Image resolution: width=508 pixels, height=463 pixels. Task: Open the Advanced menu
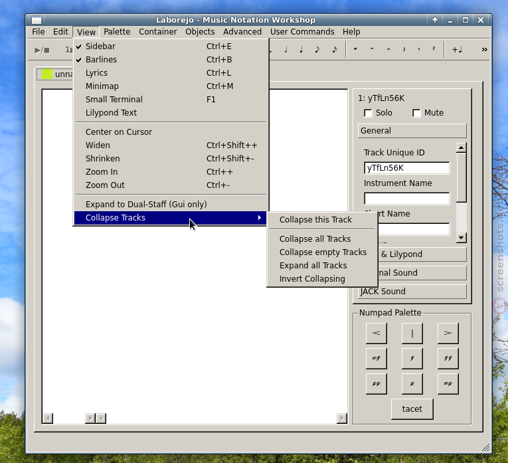[x=242, y=32]
